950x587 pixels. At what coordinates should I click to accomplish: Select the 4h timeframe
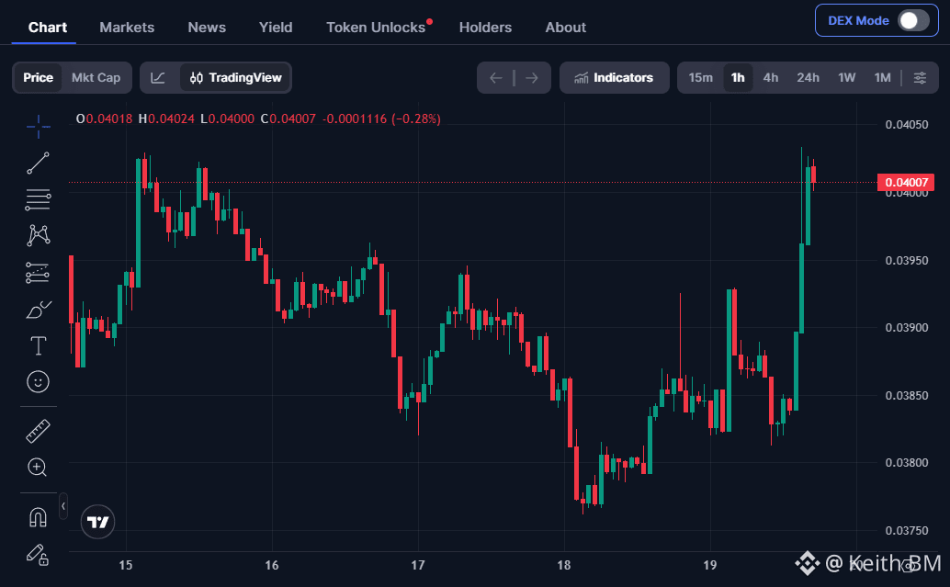click(x=771, y=77)
